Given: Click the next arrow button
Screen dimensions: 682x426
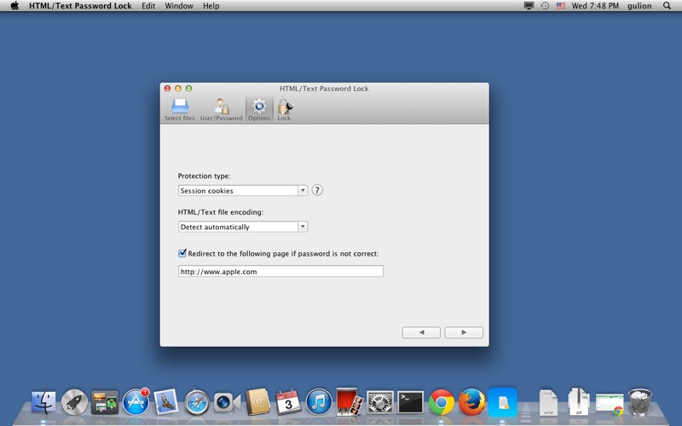Looking at the screenshot, I should tap(464, 332).
